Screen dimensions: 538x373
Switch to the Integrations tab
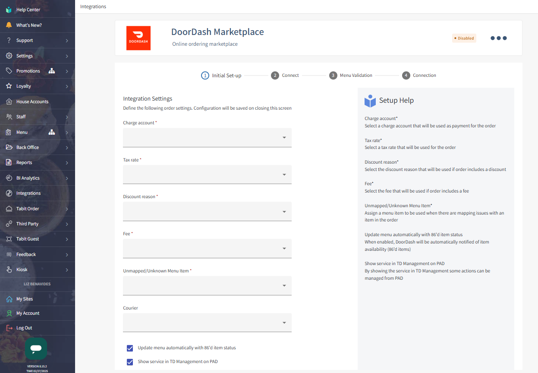[93, 6]
